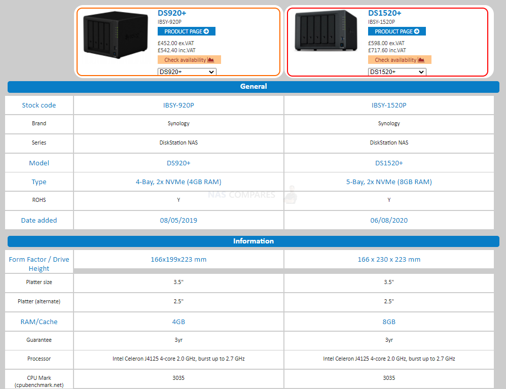Select the Model row label

pos(39,163)
